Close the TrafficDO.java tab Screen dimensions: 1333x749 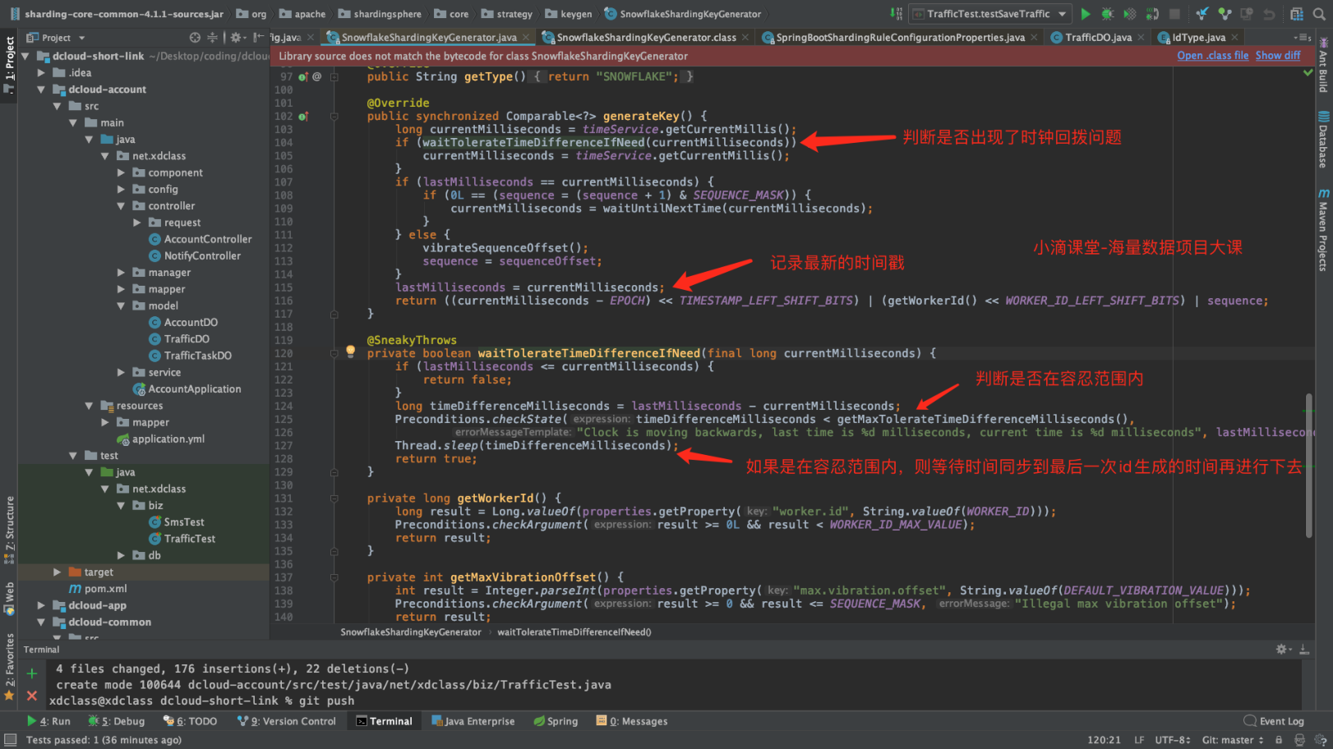1142,38
